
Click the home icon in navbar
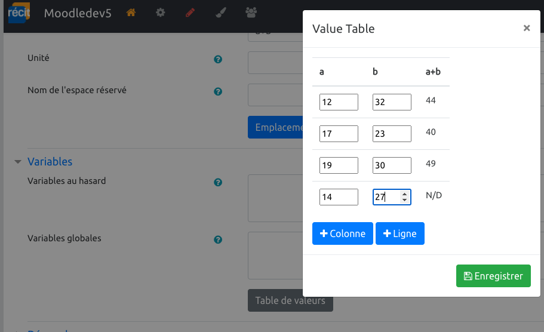tap(131, 13)
